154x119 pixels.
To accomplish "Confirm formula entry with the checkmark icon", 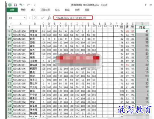I will click(43, 18).
